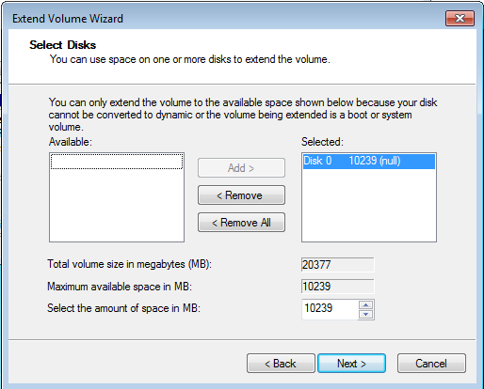Close the Extend Volume Wizard window
The image size is (484, 389).
[460, 19]
